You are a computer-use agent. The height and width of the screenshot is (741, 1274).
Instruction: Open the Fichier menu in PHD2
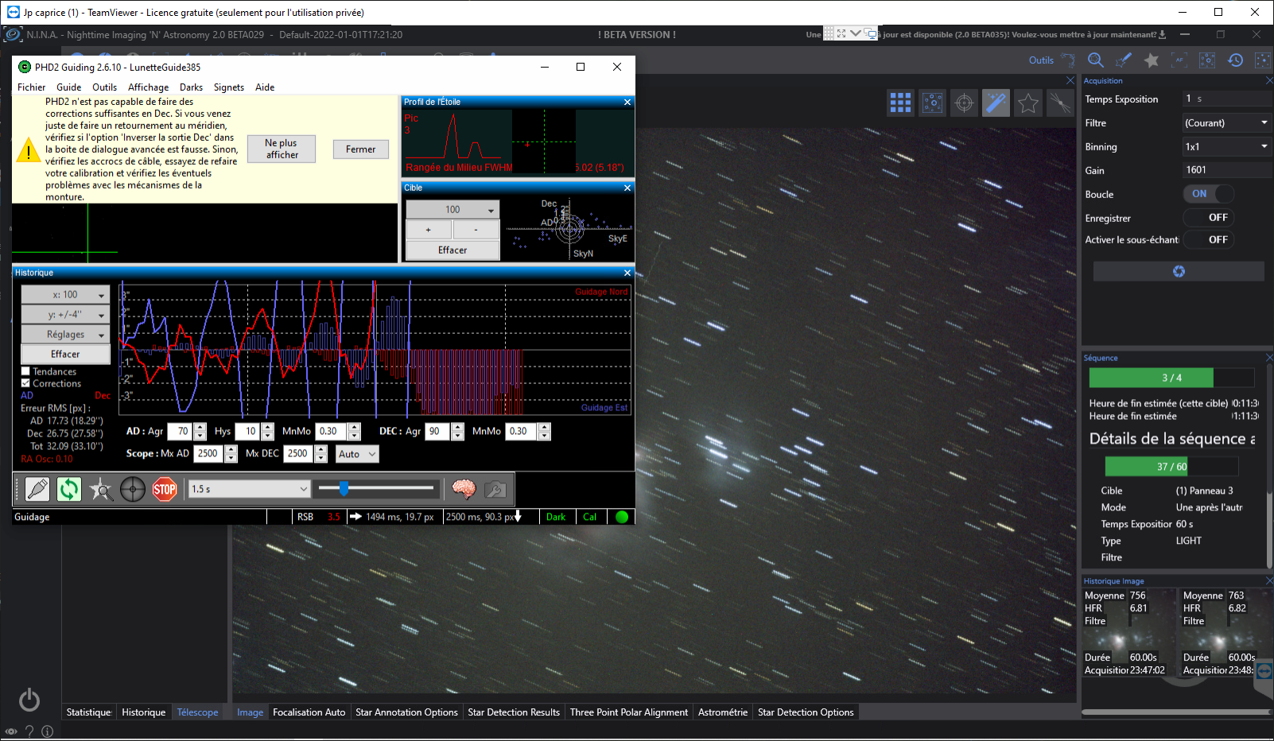pos(32,87)
